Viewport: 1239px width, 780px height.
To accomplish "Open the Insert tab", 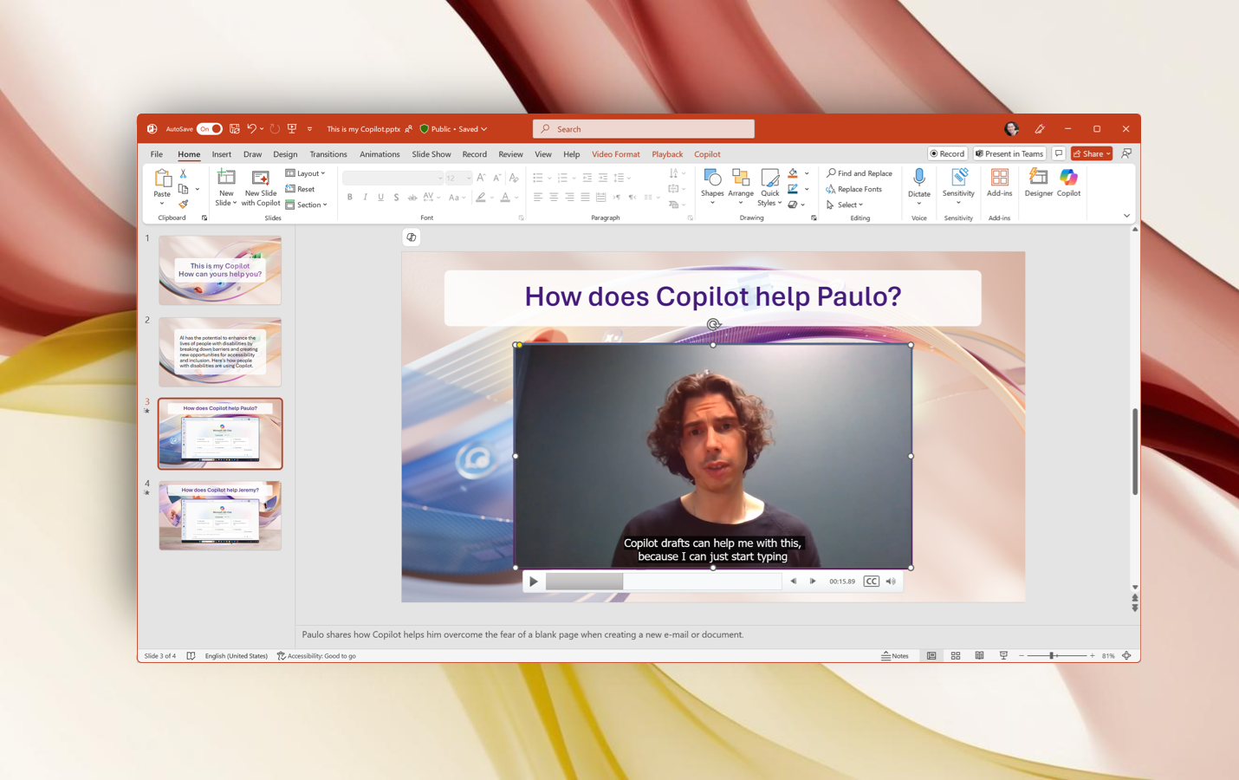I will click(222, 154).
